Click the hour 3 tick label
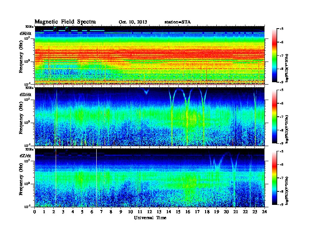 pos(63,212)
